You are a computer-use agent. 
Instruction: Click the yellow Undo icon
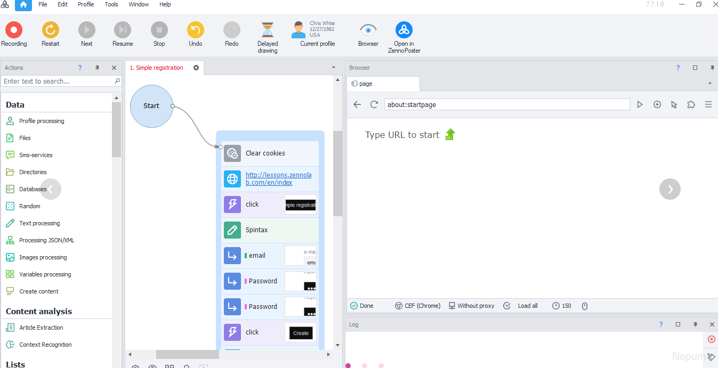pyautogui.click(x=195, y=30)
